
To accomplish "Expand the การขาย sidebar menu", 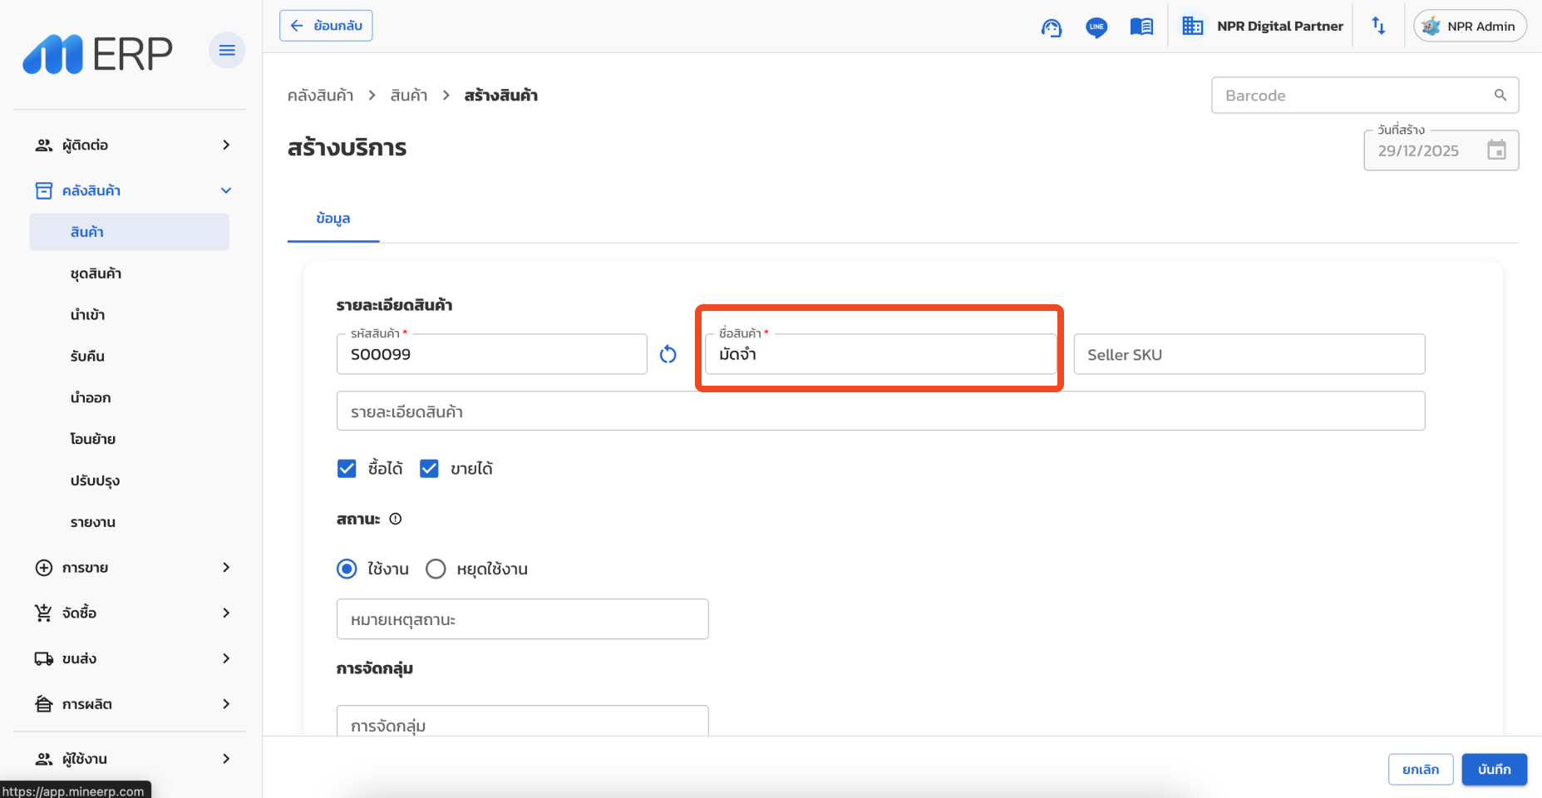I will (x=133, y=568).
